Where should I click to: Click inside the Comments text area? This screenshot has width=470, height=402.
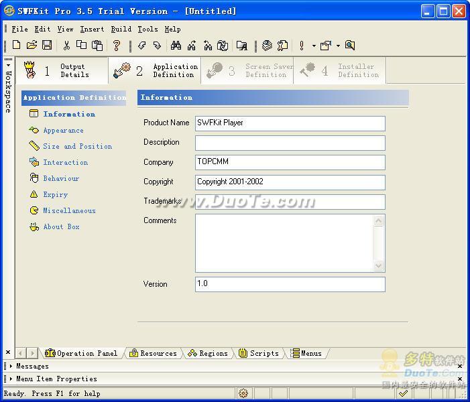point(284,243)
